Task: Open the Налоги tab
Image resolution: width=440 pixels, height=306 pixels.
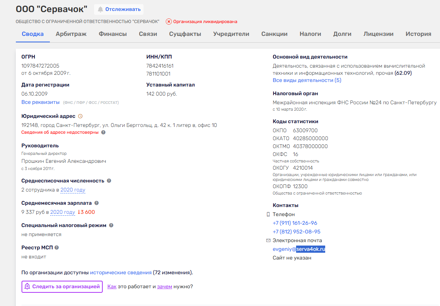Action: click(310, 34)
